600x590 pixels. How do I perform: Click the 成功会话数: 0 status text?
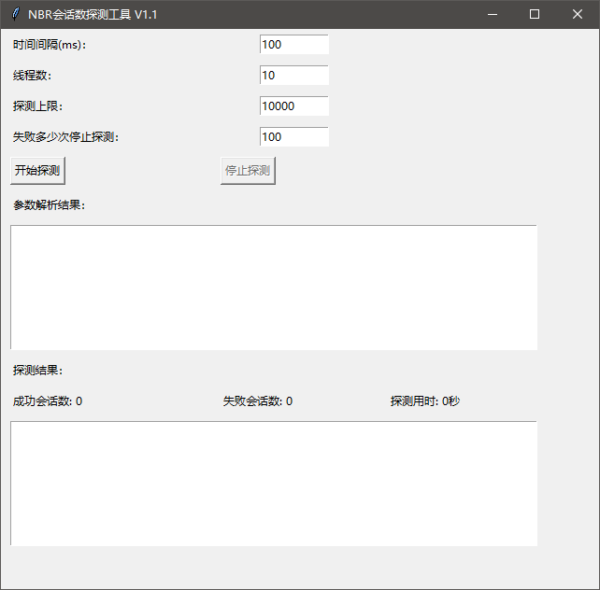[48, 401]
